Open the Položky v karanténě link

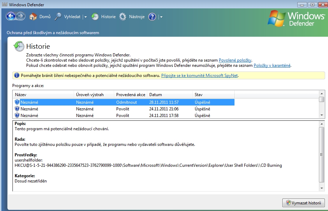click(x=272, y=65)
